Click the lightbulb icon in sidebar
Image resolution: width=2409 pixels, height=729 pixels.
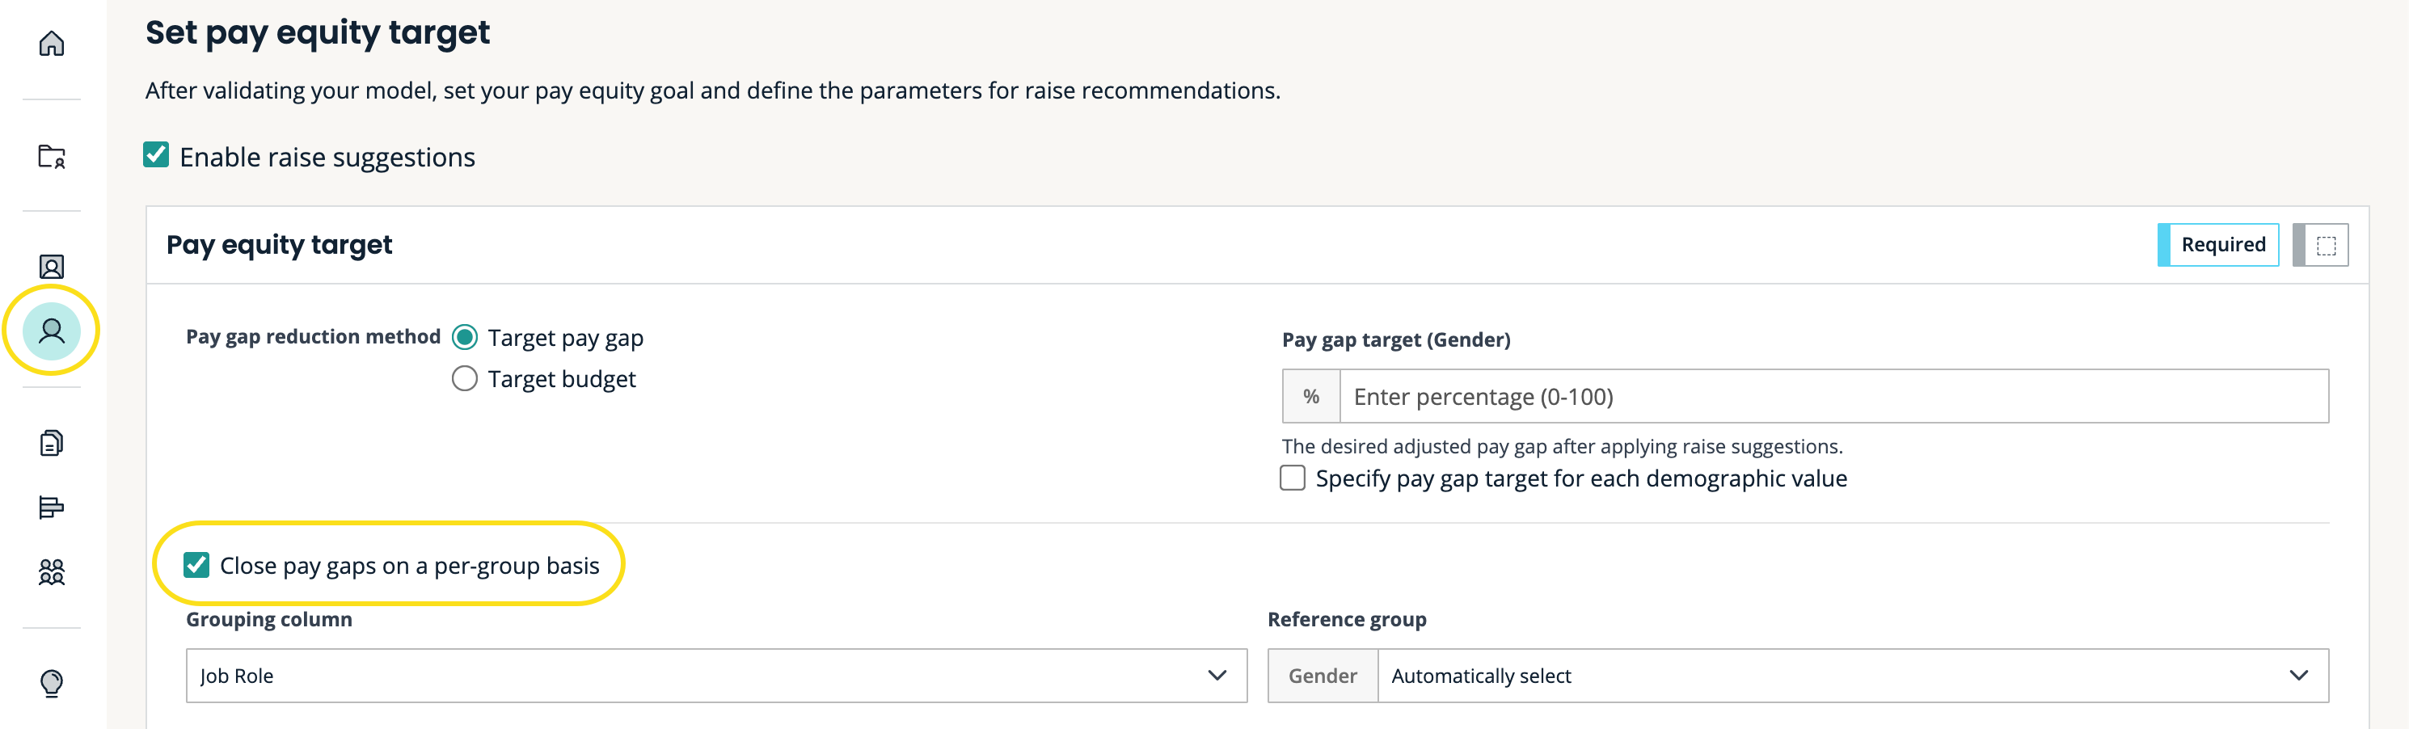coord(52,683)
